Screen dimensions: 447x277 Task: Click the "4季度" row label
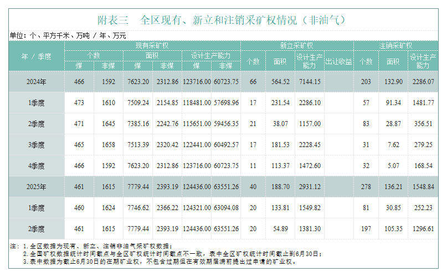[37, 166]
